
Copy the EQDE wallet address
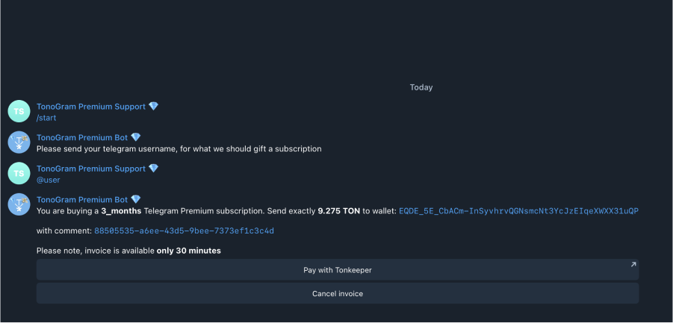pyautogui.click(x=518, y=211)
